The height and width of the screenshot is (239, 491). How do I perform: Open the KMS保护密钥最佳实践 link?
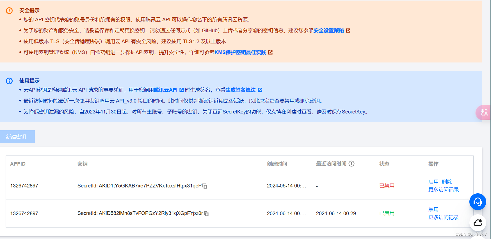240,52
